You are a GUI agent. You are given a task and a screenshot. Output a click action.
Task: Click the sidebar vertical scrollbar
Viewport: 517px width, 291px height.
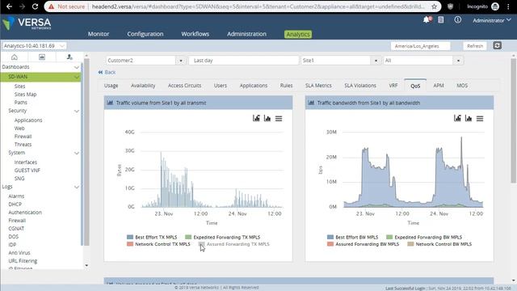(x=86, y=152)
